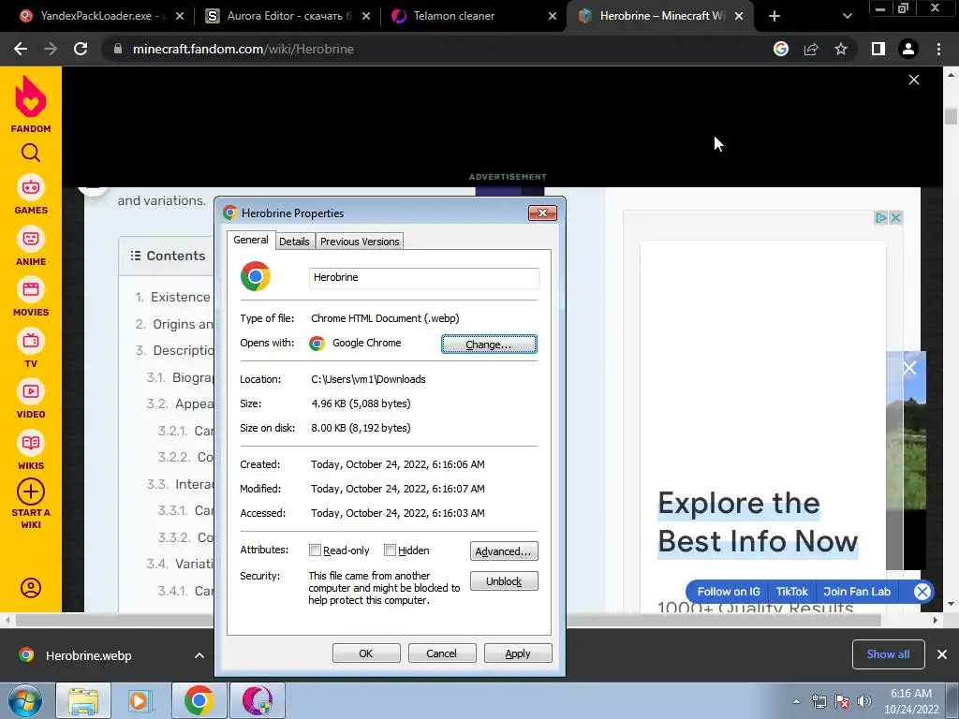Image resolution: width=959 pixels, height=719 pixels.
Task: Click 1. Existence contents entry
Action: [173, 297]
